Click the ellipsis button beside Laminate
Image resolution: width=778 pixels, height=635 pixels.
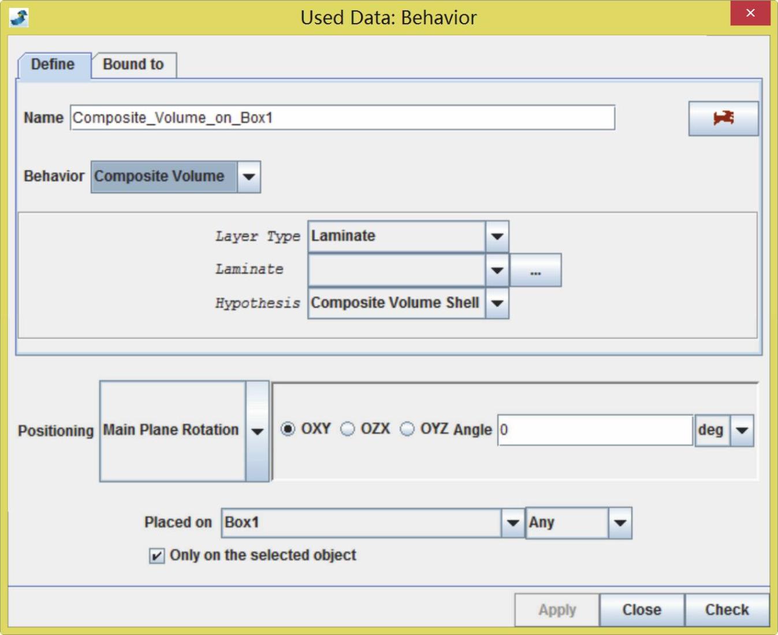pyautogui.click(x=535, y=271)
